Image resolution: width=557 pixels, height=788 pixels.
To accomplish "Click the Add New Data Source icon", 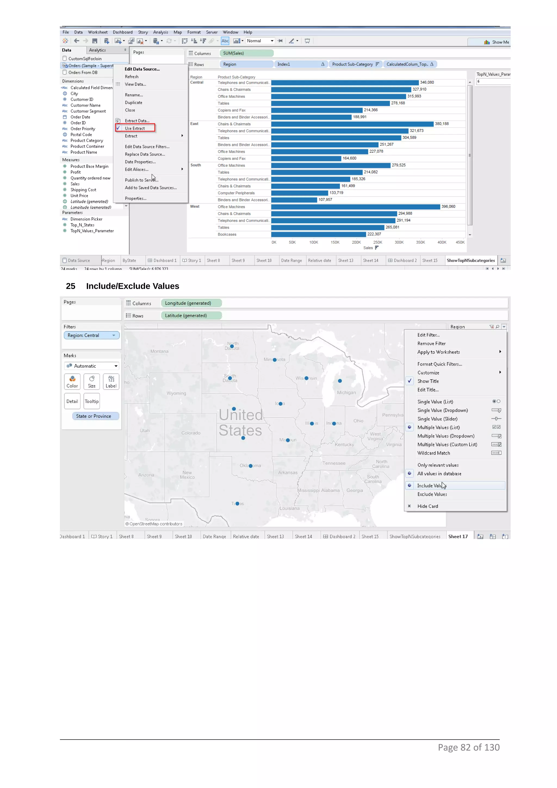I will (106, 41).
